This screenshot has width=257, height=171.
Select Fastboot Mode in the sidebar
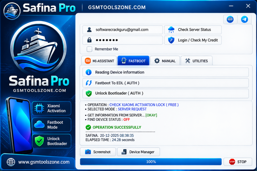pos(52,125)
